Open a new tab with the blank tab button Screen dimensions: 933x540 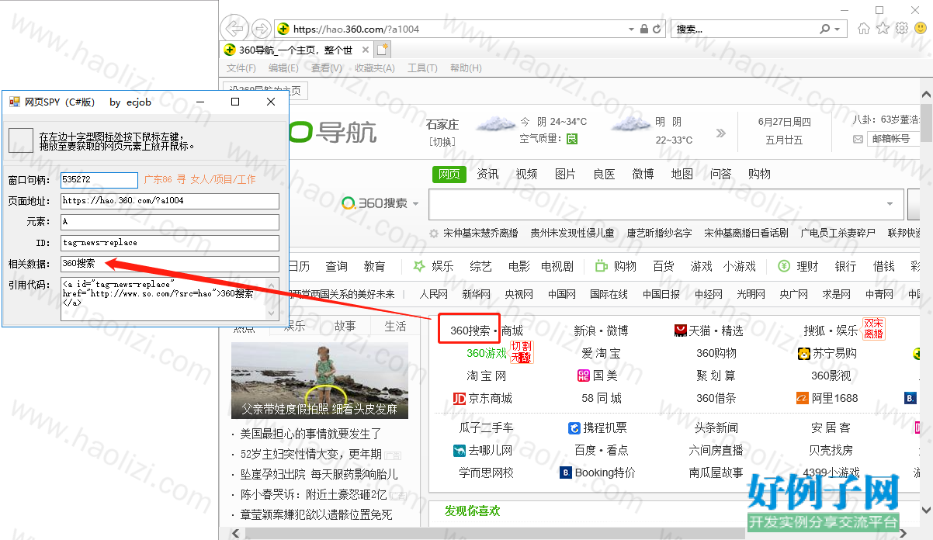pyautogui.click(x=382, y=50)
